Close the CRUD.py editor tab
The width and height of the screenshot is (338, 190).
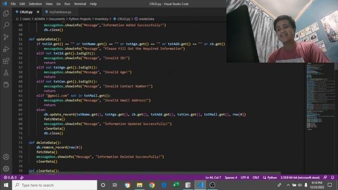point(38,12)
